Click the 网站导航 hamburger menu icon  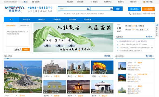(144, 2)
